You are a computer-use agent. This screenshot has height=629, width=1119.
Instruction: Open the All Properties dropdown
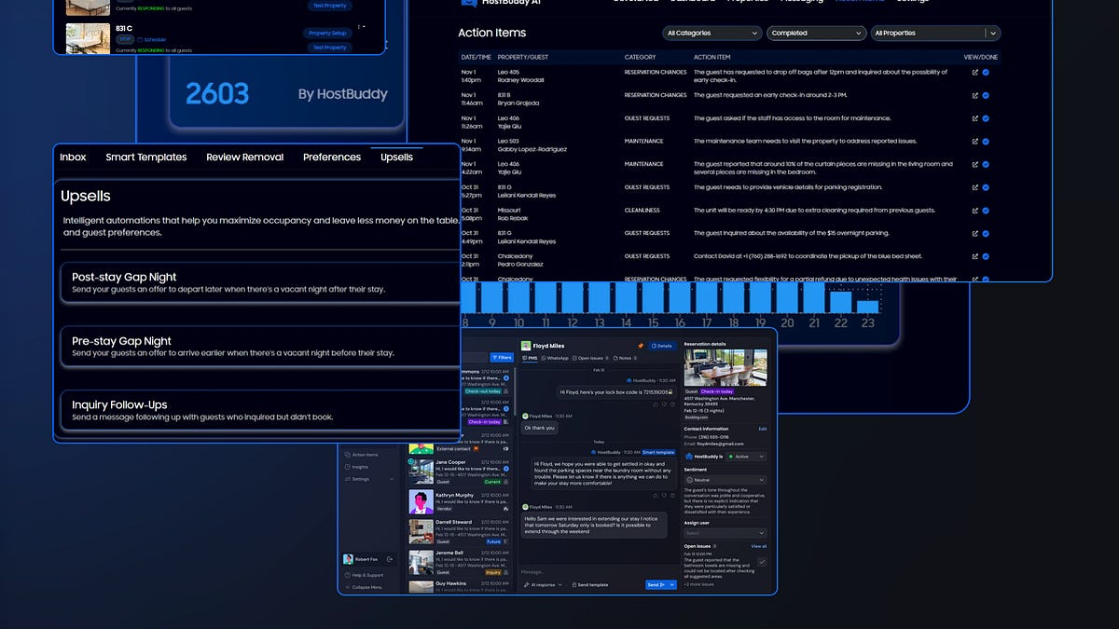coord(935,33)
